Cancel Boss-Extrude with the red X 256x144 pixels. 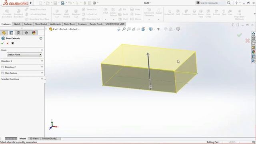pos(8,44)
